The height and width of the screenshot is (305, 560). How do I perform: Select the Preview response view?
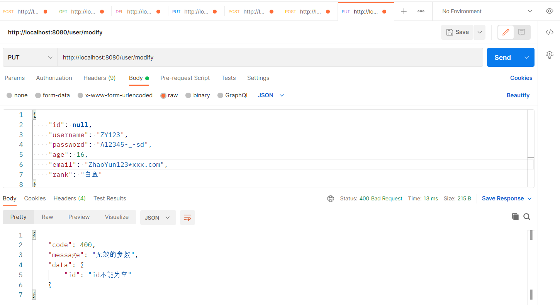[x=79, y=217]
